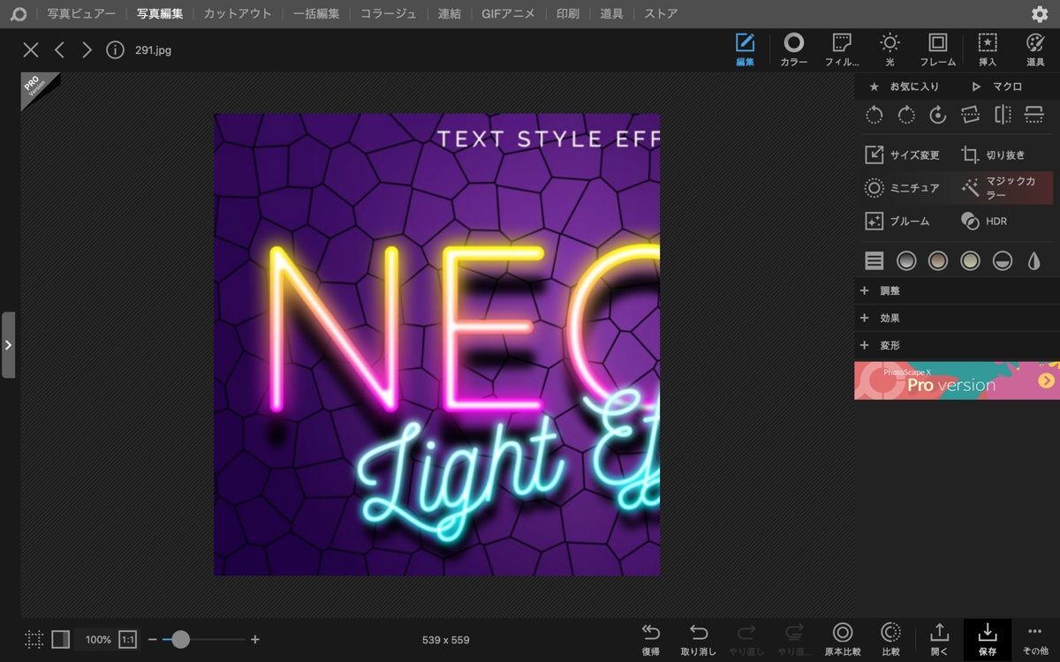Viewport: 1060px width, 662px height.
Task: Apply the sepia brown circle preset
Action: coord(938,260)
